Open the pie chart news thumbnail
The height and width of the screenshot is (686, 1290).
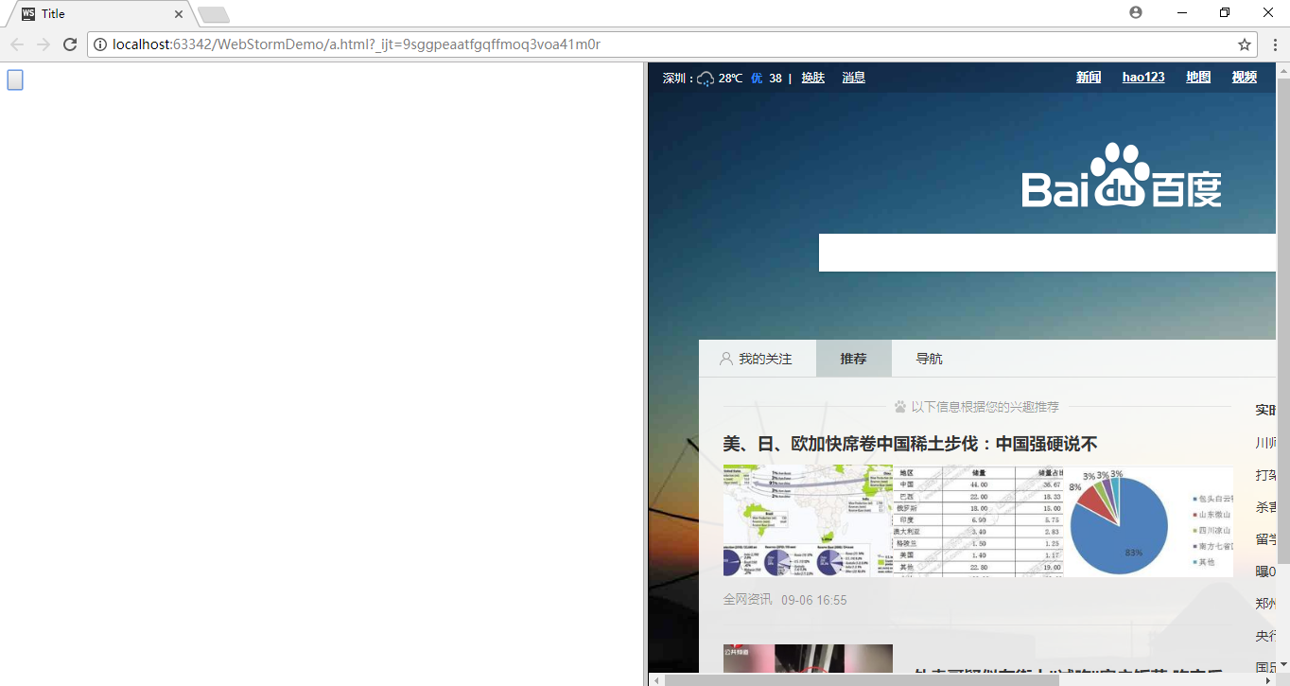click(x=1148, y=521)
